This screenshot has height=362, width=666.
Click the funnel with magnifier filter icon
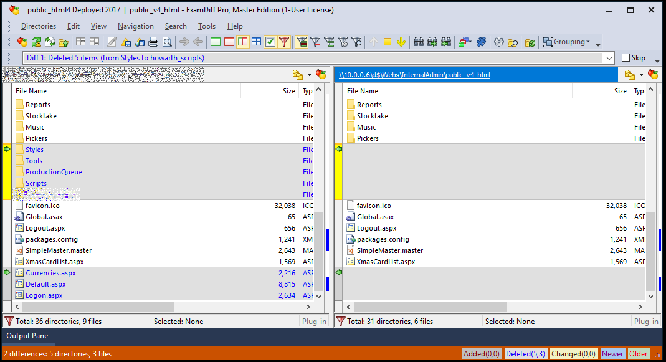pos(357,42)
